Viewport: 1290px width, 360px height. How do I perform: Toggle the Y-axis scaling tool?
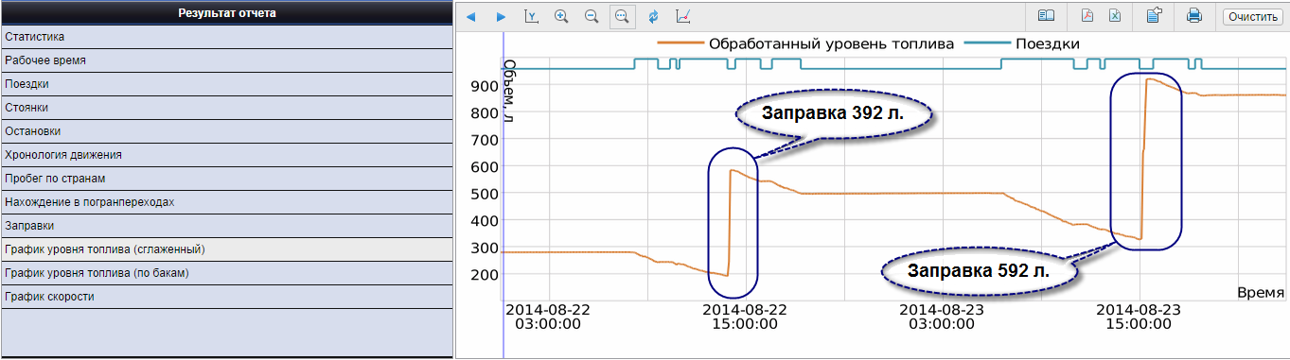[531, 16]
